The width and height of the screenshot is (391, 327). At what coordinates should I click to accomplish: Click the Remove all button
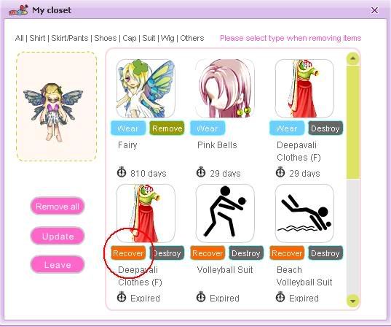58,207
